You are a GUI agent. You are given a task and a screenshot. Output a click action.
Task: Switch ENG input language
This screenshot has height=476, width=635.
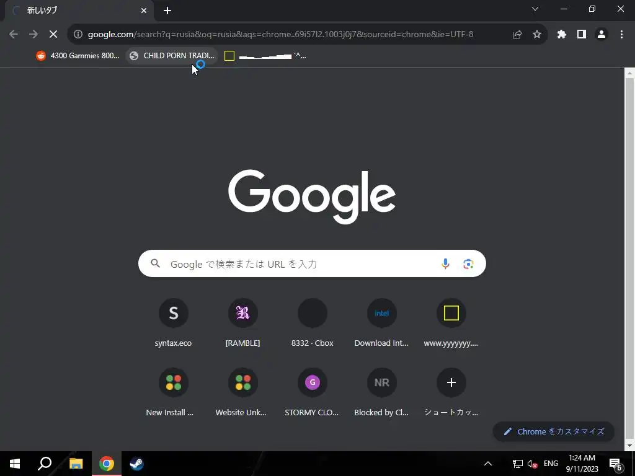551,464
